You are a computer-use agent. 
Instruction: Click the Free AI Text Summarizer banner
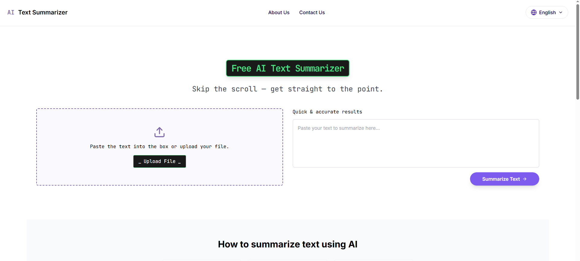click(288, 68)
